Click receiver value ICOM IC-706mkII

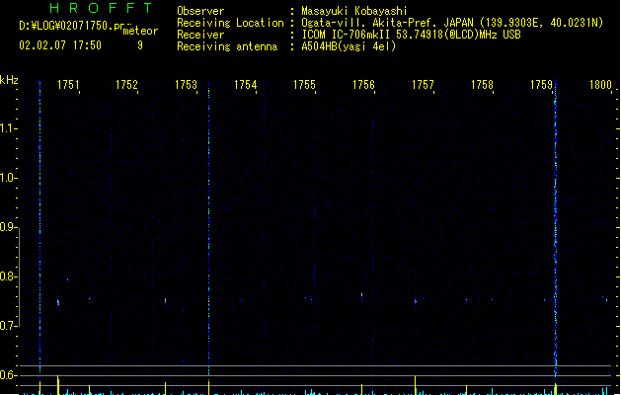point(347,35)
